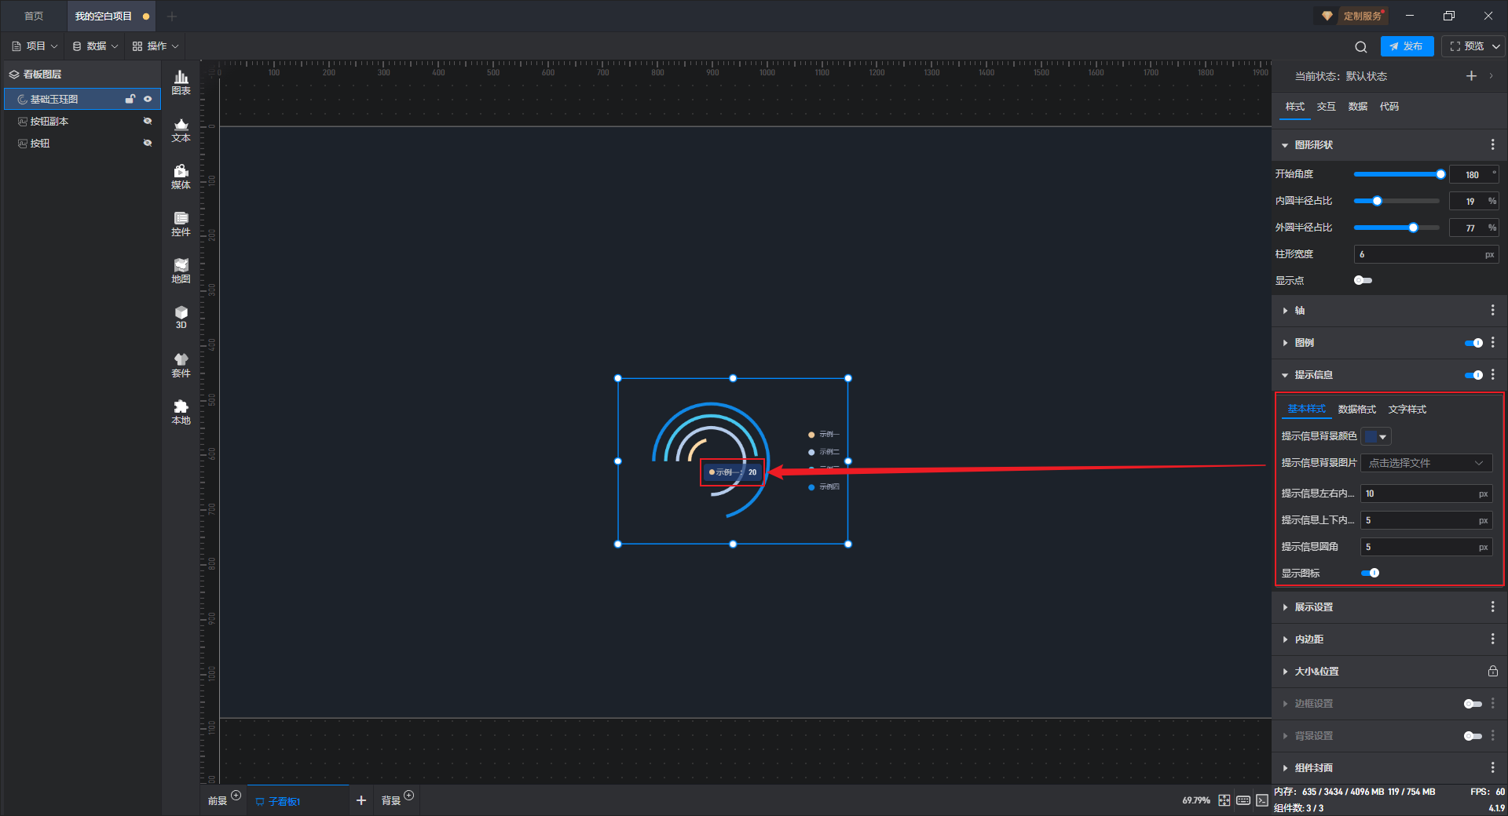Select the 文字样式 sub-tab

click(1407, 410)
